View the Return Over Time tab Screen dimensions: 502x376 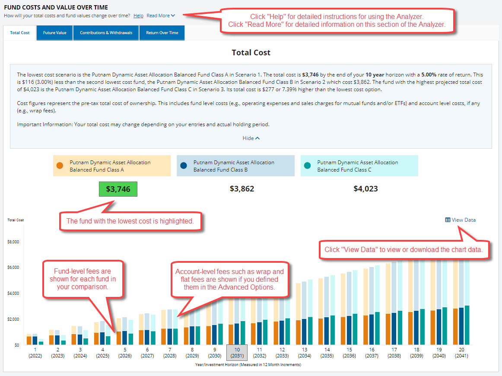click(162, 32)
